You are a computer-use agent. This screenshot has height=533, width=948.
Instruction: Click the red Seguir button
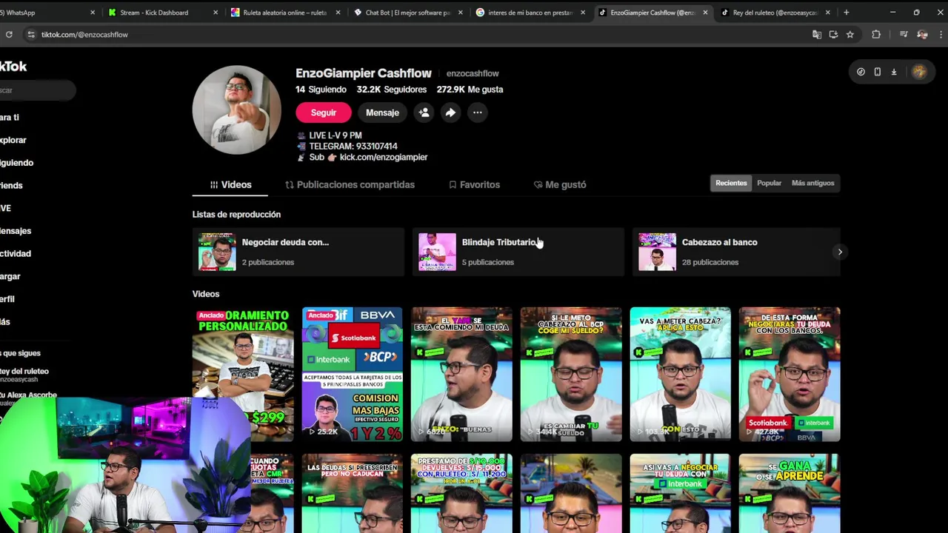(323, 113)
